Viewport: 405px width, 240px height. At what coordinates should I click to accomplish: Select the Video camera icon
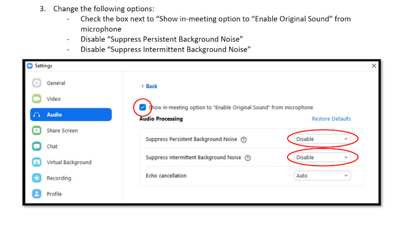pyautogui.click(x=36, y=99)
